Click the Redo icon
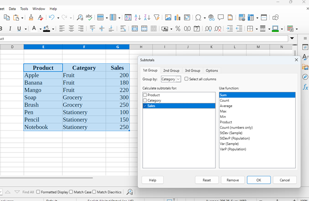309x201 pixels. [64, 17]
